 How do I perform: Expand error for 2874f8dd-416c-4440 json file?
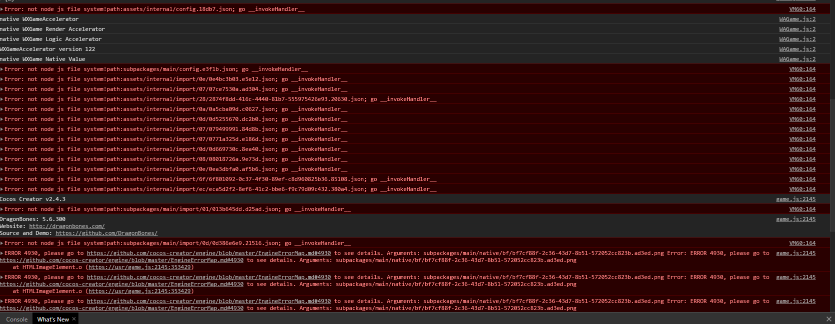[2, 99]
